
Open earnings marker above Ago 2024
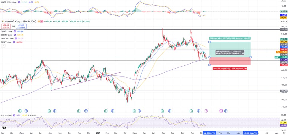click(x=49, y=111)
